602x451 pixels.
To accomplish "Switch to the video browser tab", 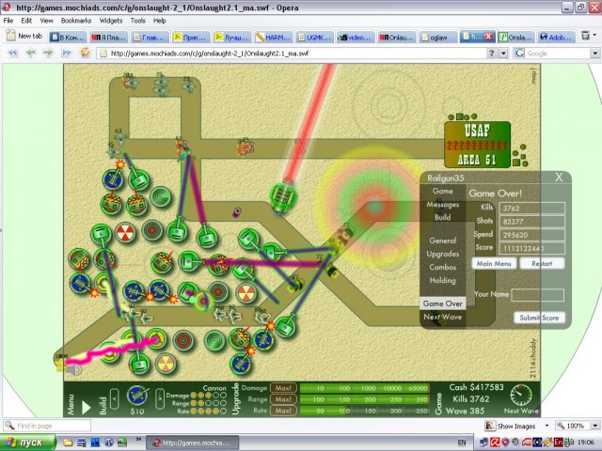I will click(x=356, y=37).
